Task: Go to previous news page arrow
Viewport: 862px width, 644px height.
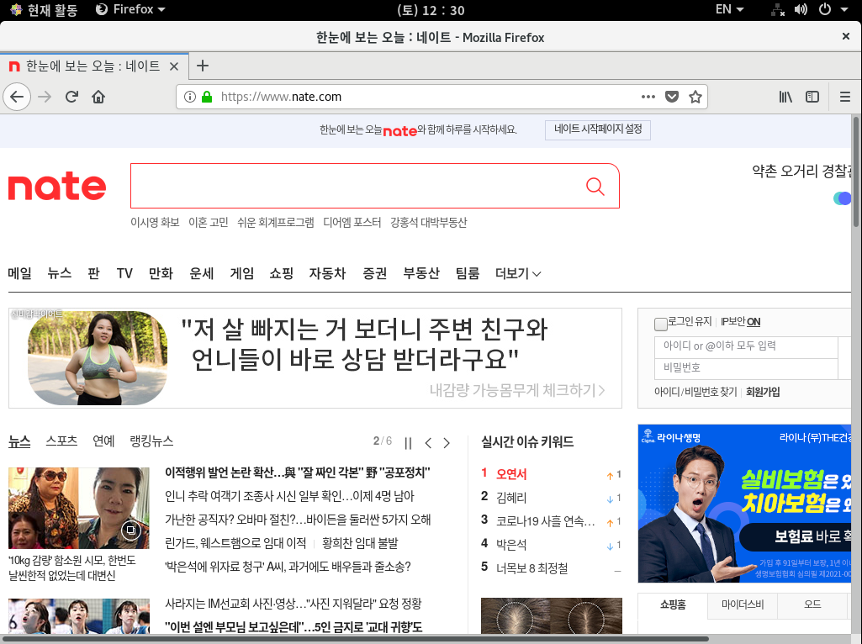Action: click(x=428, y=443)
